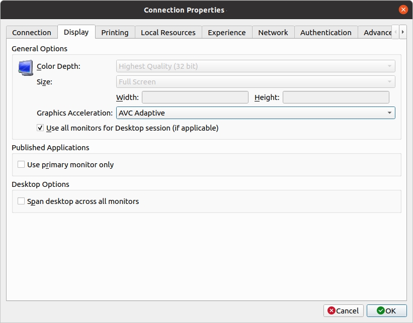The width and height of the screenshot is (413, 323).
Task: Click into the Width input field
Action: point(195,97)
